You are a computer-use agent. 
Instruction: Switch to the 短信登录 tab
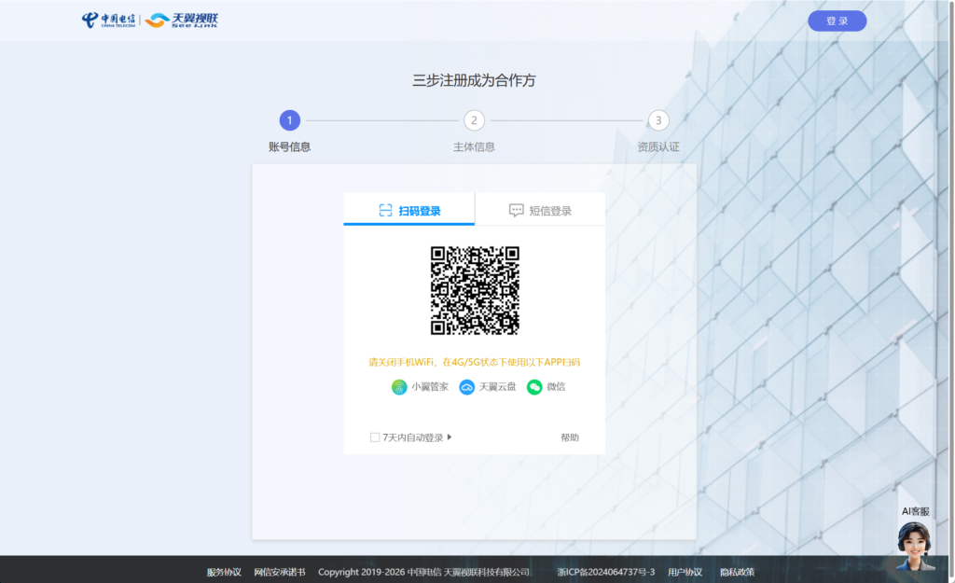click(x=540, y=210)
